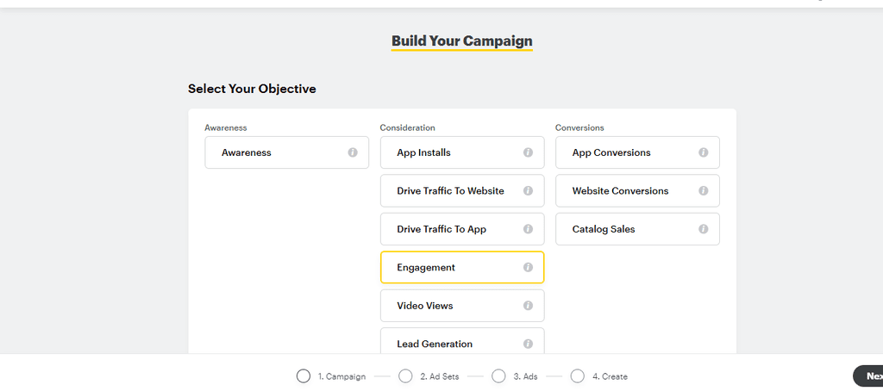Select the Video Views objective
Screen dimensions: 883x391
click(x=462, y=306)
